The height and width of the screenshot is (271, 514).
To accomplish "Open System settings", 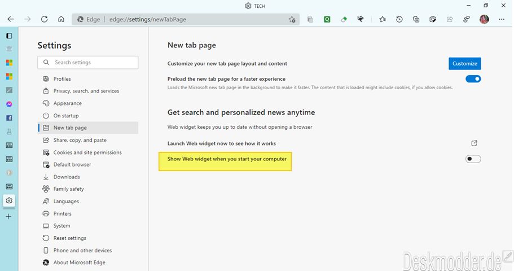I will tap(88, 226).
